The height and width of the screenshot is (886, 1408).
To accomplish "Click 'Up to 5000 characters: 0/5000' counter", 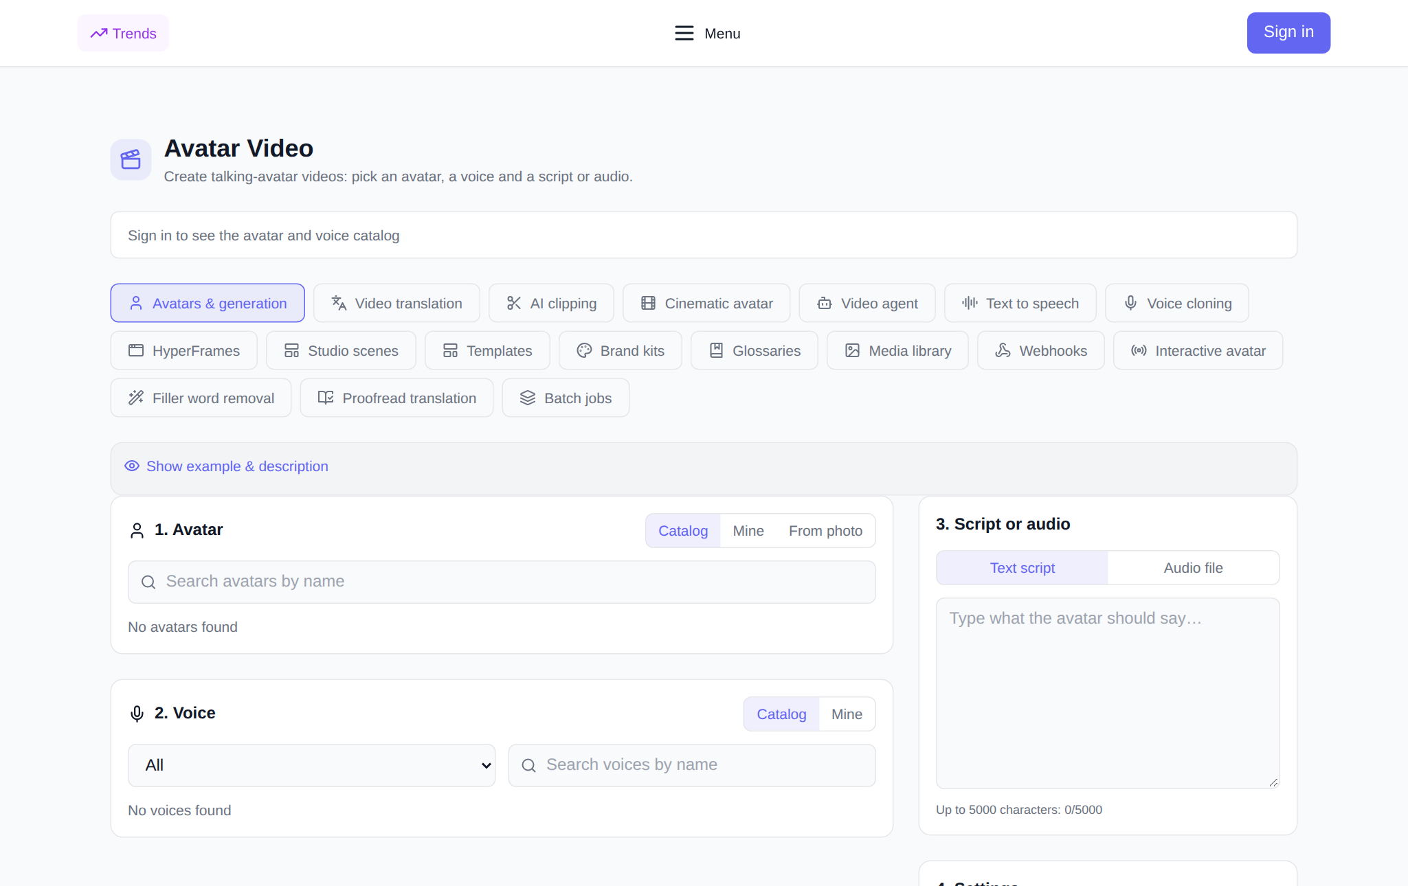I will pyautogui.click(x=1018, y=809).
